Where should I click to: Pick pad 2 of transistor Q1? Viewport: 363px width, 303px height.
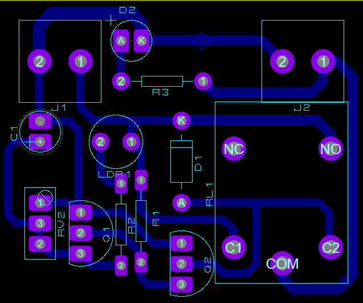pos(80,233)
